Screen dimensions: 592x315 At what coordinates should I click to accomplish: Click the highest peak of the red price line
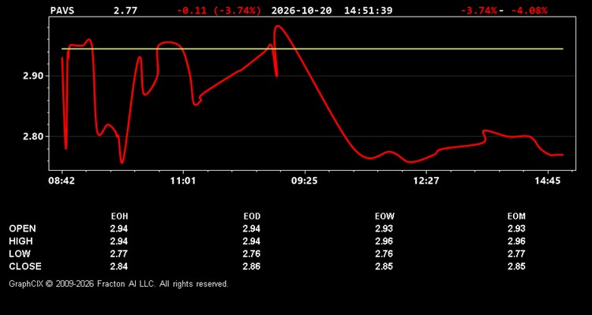pyautogui.click(x=278, y=26)
